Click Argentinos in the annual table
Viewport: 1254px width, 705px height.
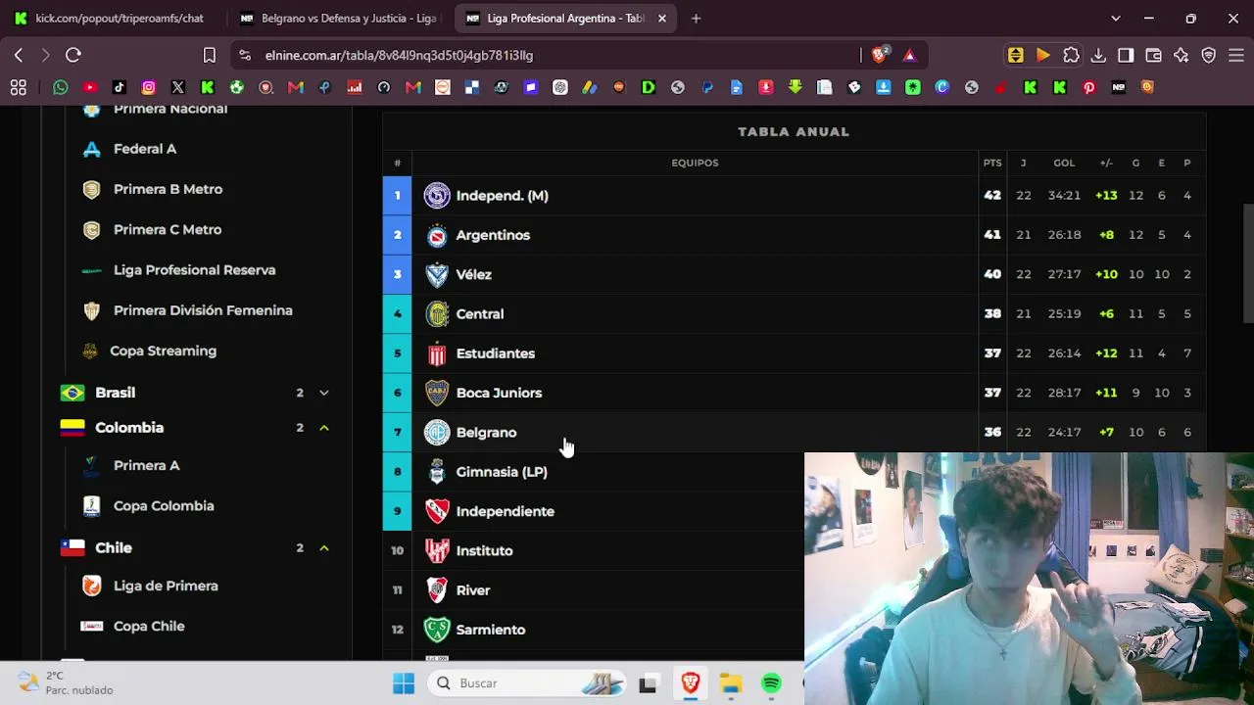coord(493,235)
